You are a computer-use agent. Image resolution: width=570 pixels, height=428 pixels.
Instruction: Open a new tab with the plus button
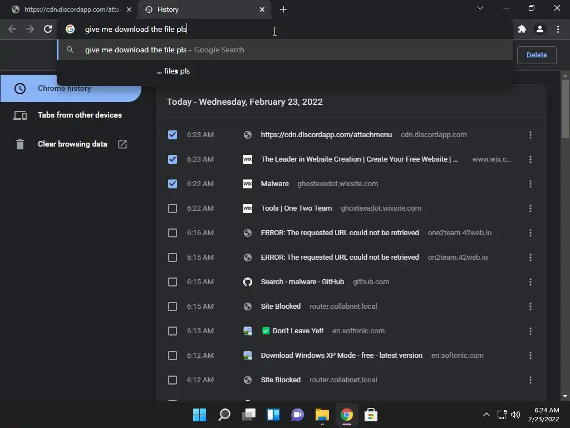283,9
